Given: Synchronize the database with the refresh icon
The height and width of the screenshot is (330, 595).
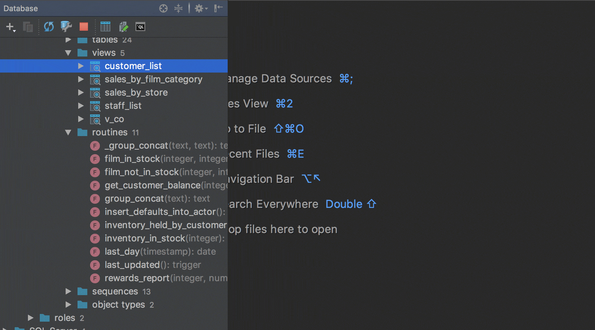Looking at the screenshot, I should coord(49,27).
